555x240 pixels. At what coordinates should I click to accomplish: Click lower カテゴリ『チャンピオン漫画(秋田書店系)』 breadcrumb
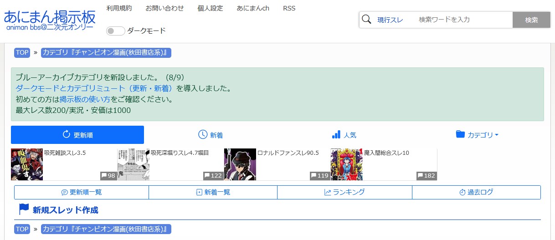[106, 229]
